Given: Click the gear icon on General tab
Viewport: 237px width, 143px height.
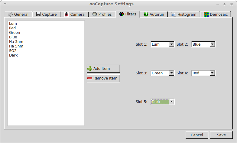Looking at the screenshot, I should (10, 15).
